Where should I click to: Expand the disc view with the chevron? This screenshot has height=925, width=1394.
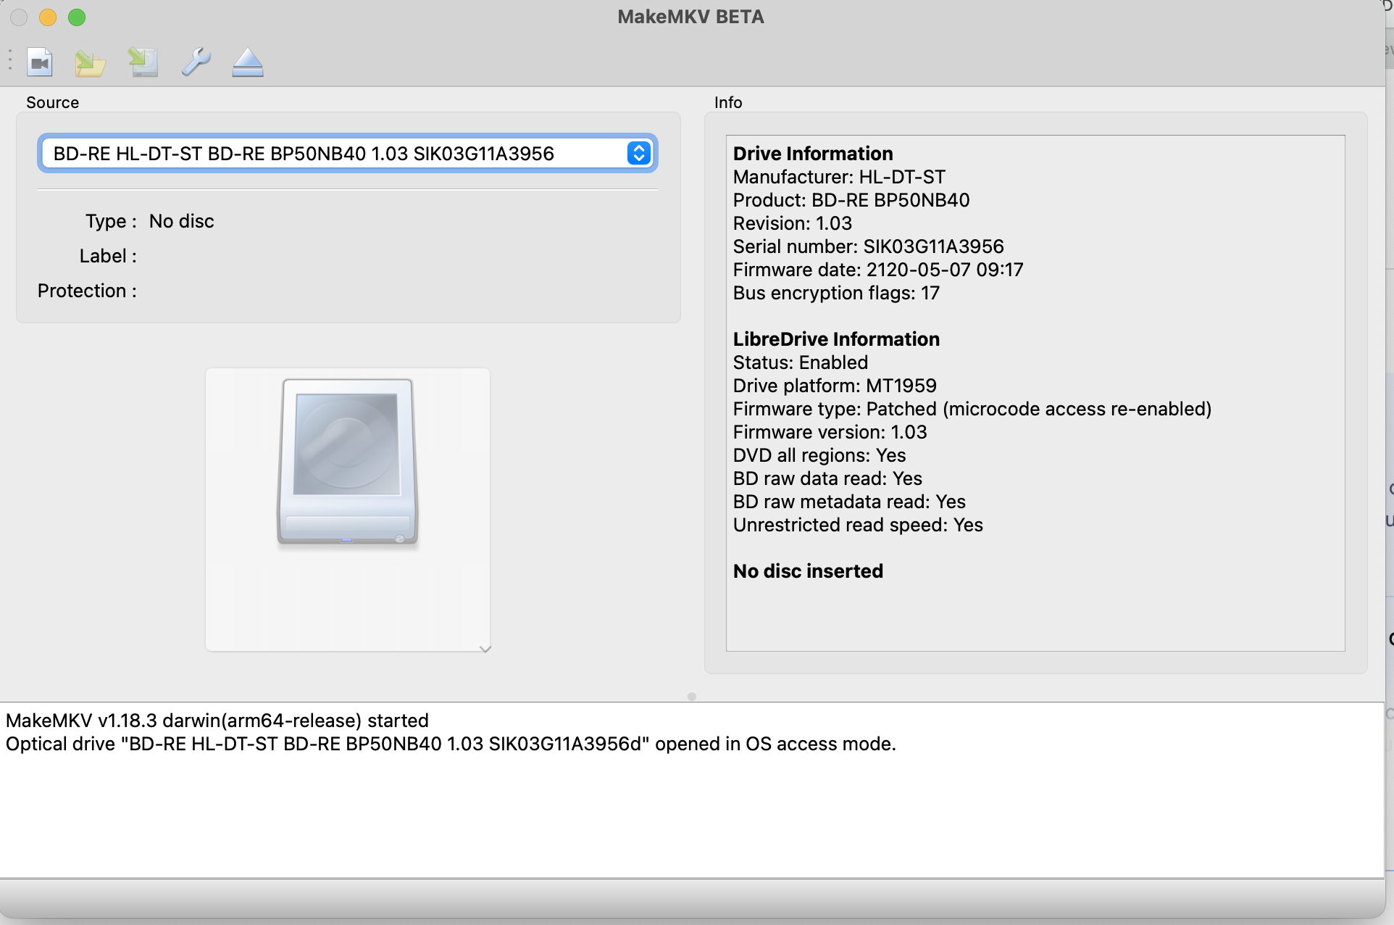click(484, 649)
